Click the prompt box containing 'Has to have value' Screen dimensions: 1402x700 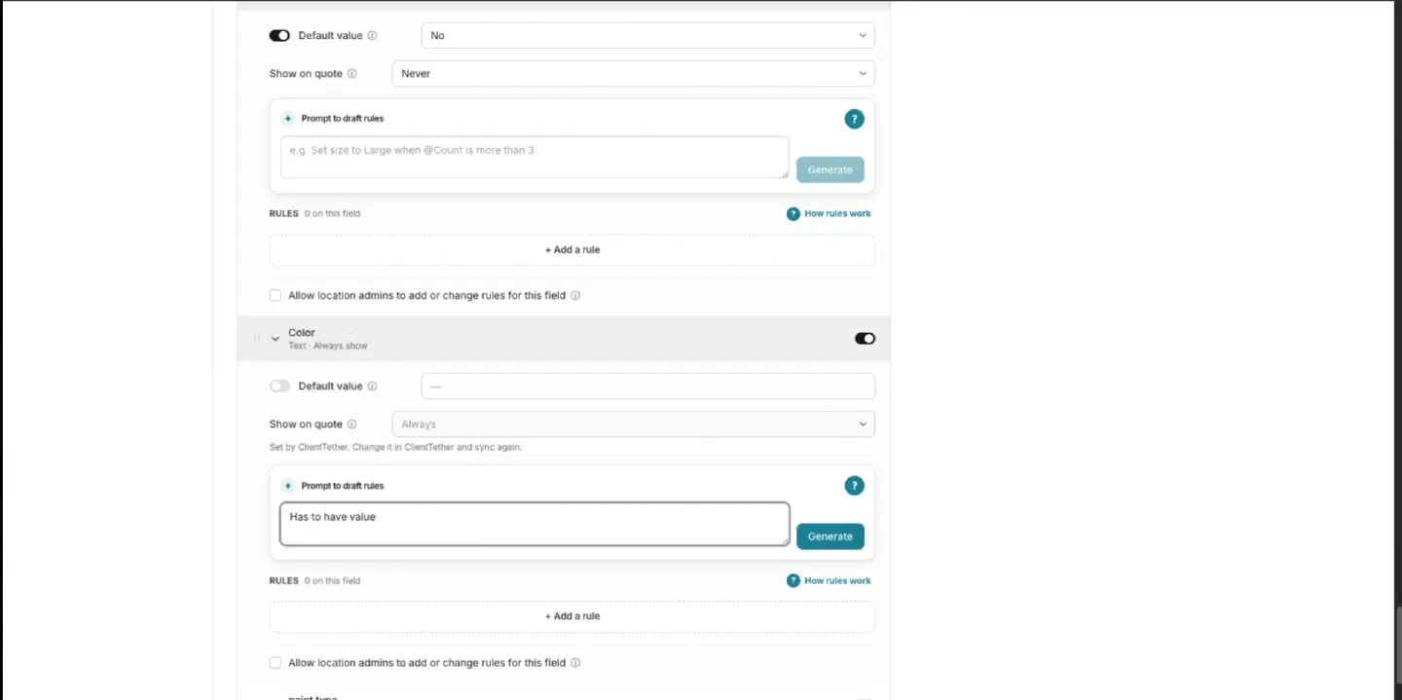click(535, 524)
